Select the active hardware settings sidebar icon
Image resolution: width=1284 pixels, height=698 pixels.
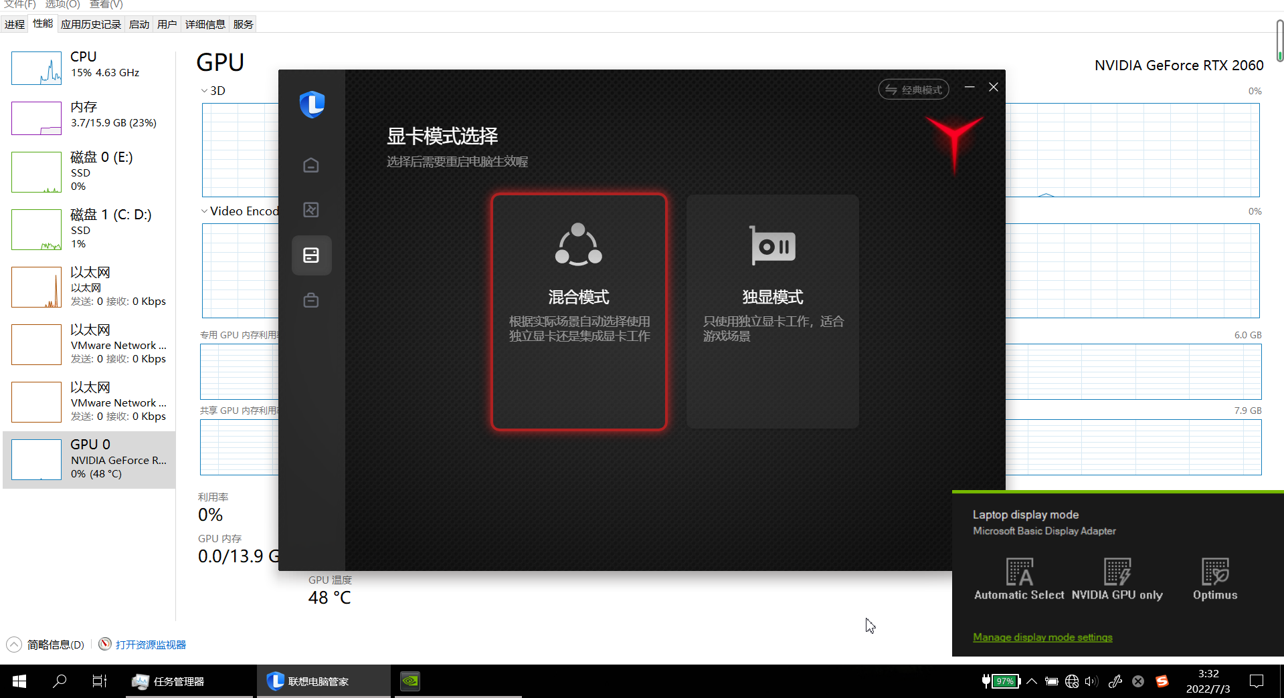click(311, 255)
